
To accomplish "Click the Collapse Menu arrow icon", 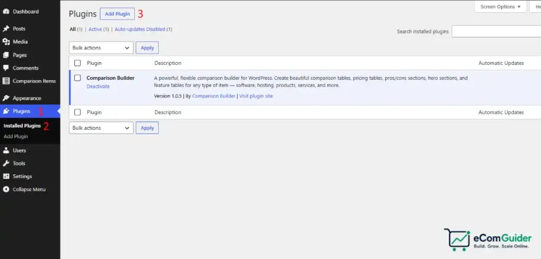I will coord(6,189).
